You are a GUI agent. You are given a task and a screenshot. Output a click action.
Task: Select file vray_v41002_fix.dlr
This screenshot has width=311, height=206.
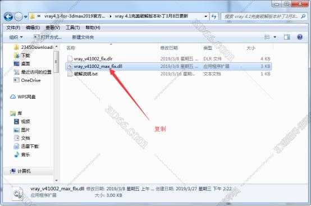pyautogui.click(x=93, y=59)
